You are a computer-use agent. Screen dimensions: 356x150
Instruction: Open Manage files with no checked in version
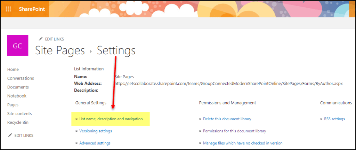243,143
